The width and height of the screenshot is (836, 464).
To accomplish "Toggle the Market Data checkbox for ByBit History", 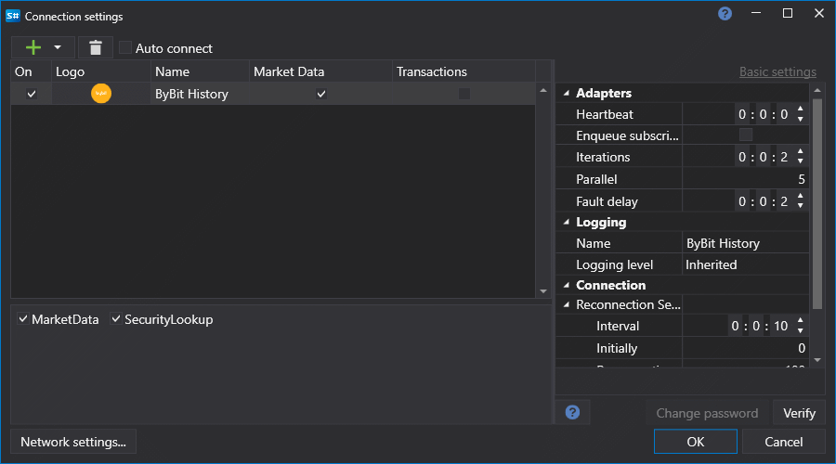I will coord(321,94).
